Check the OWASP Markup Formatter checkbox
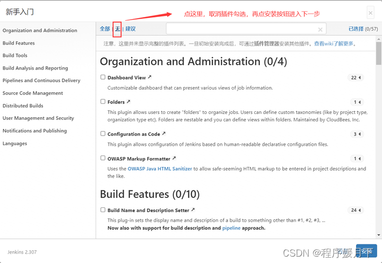The height and width of the screenshot is (263, 382). point(103,159)
